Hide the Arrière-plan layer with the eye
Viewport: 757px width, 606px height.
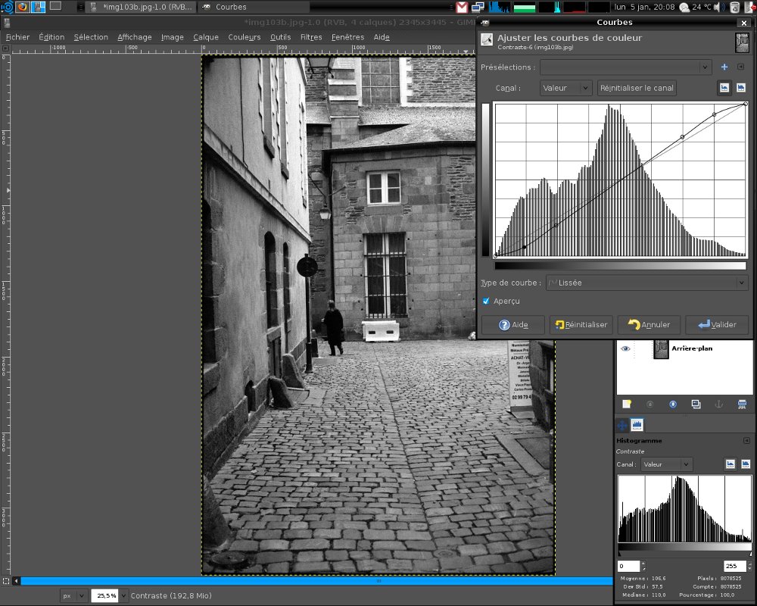[x=625, y=348]
